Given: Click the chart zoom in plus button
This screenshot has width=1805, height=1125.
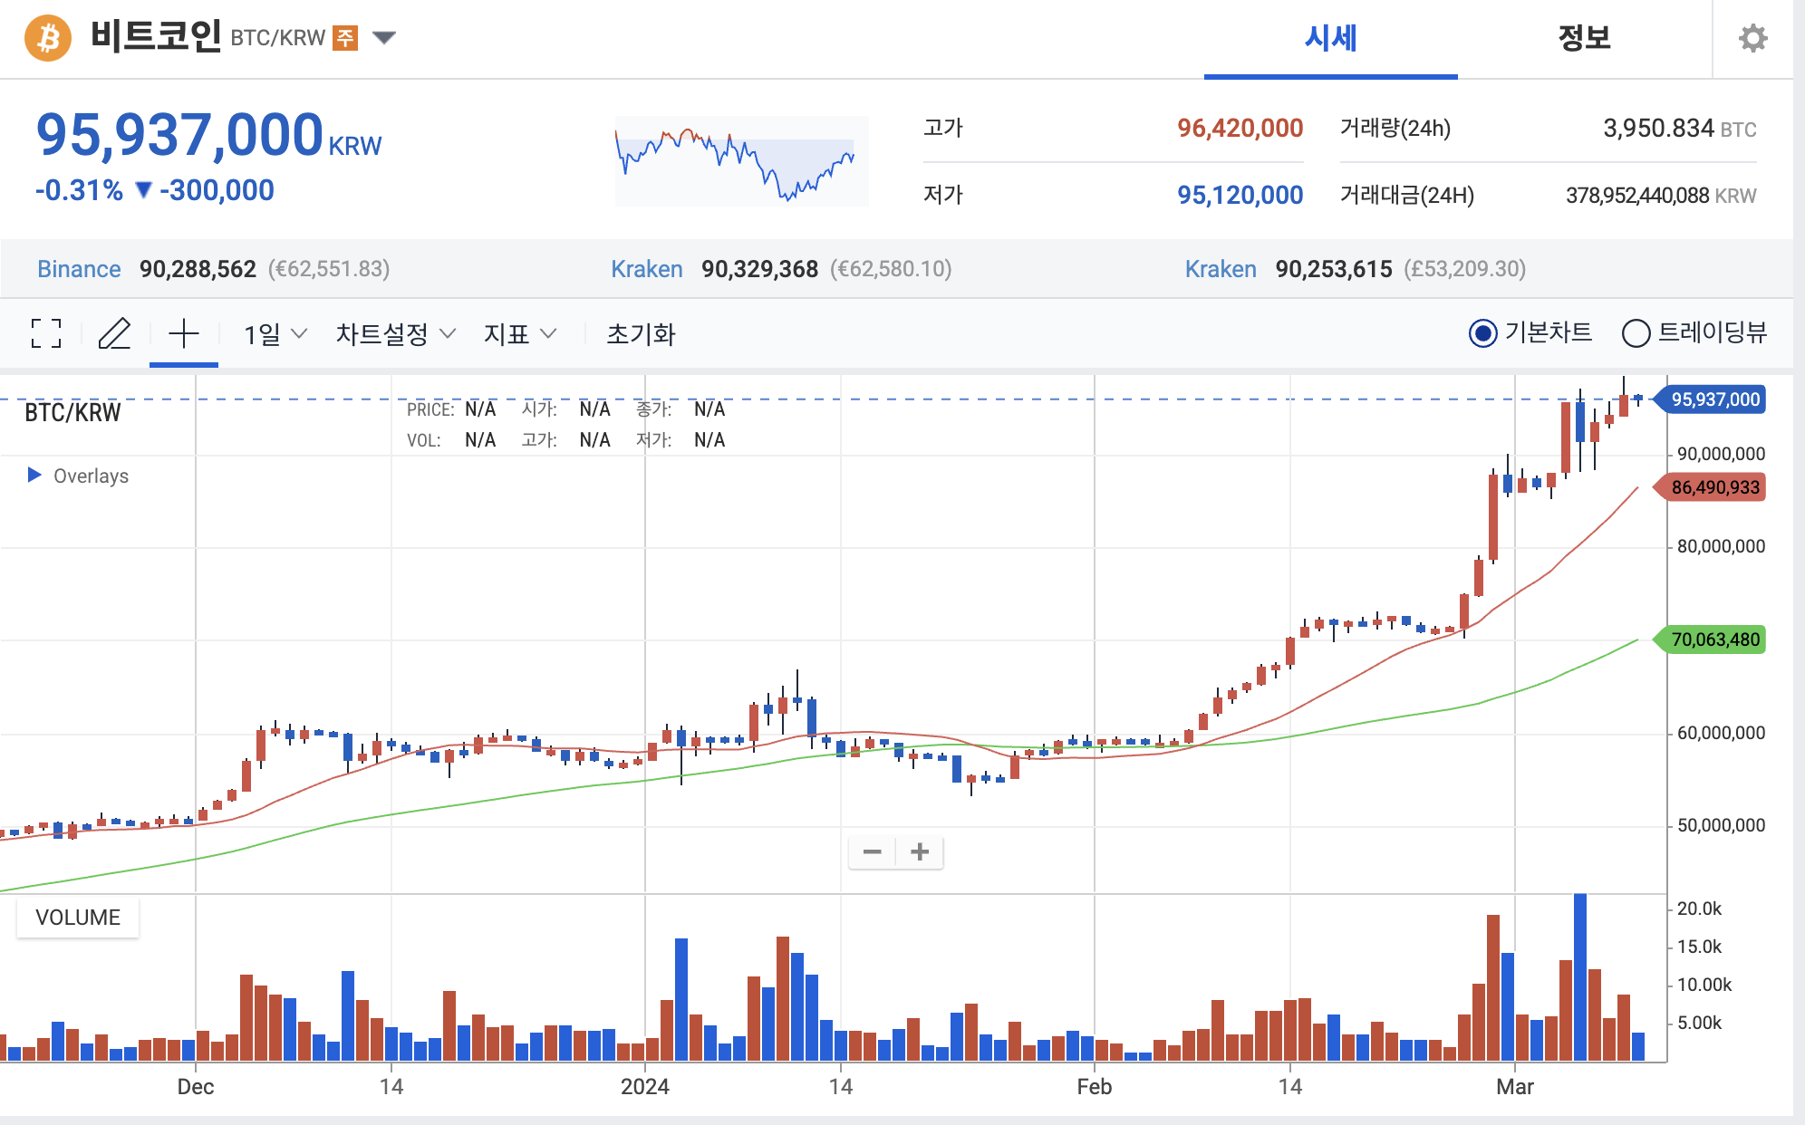Looking at the screenshot, I should [x=920, y=851].
